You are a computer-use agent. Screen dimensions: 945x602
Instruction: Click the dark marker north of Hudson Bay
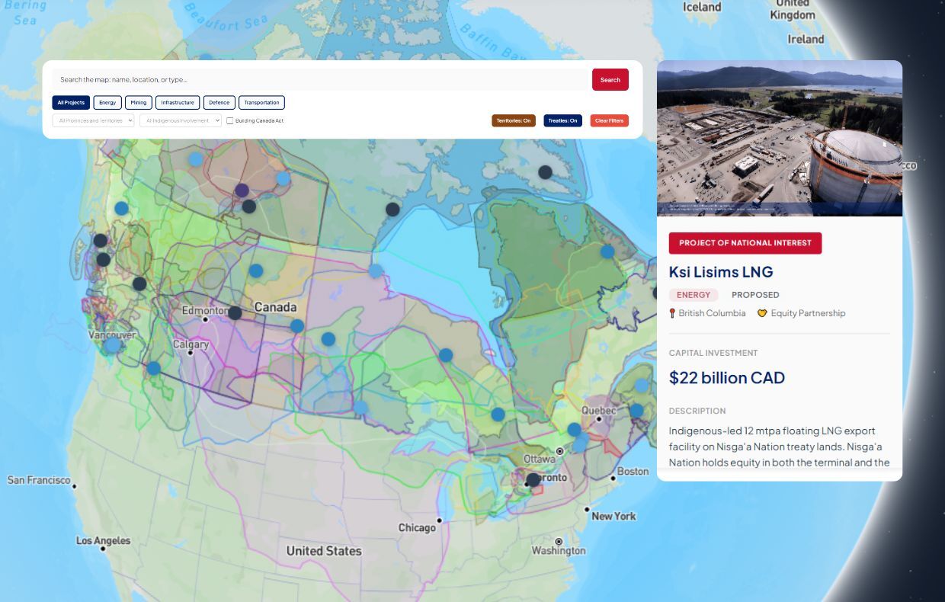392,210
